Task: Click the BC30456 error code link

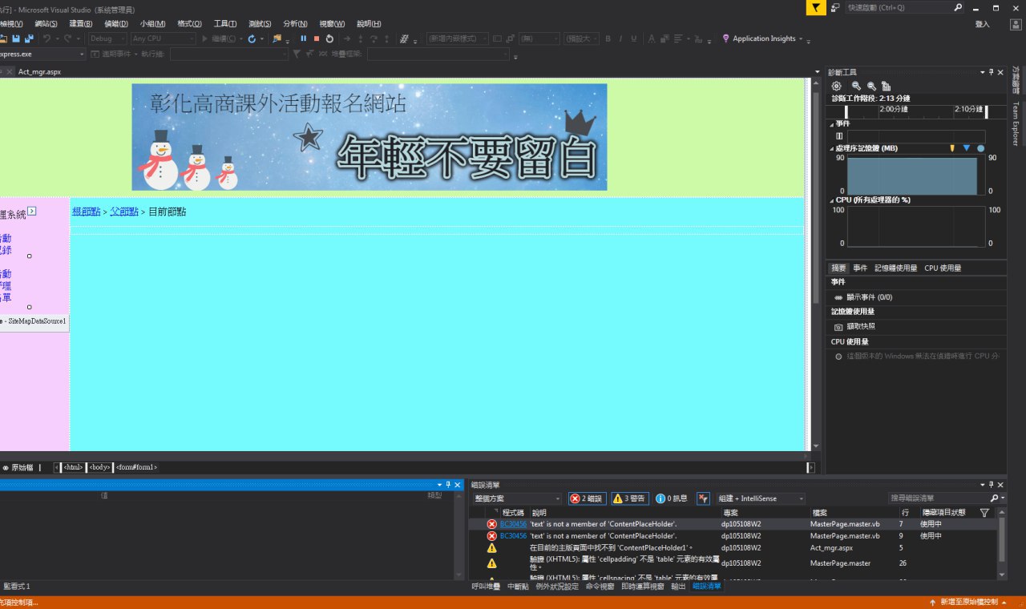Action: coord(513,524)
